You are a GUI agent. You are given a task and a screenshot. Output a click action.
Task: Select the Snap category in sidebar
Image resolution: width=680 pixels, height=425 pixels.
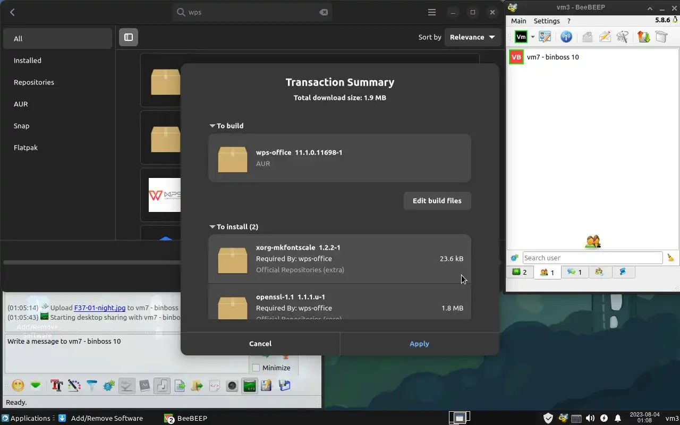(57, 126)
